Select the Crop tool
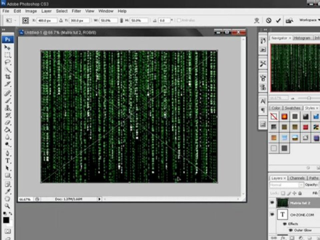Image resolution: width=320 pixels, height=240 pixels. pos(8,77)
